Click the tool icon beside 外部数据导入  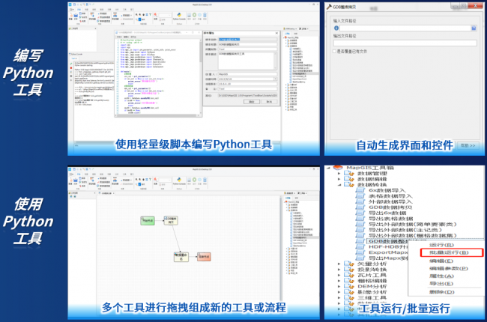point(360,201)
